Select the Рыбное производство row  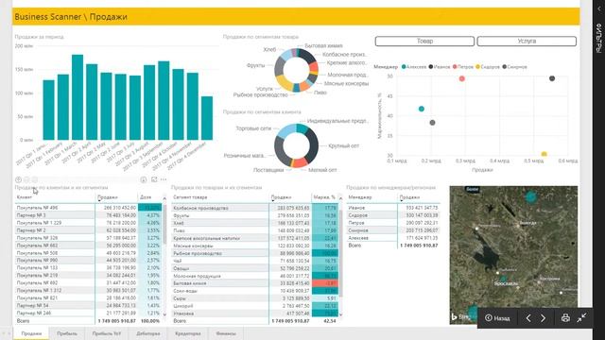[255, 253]
